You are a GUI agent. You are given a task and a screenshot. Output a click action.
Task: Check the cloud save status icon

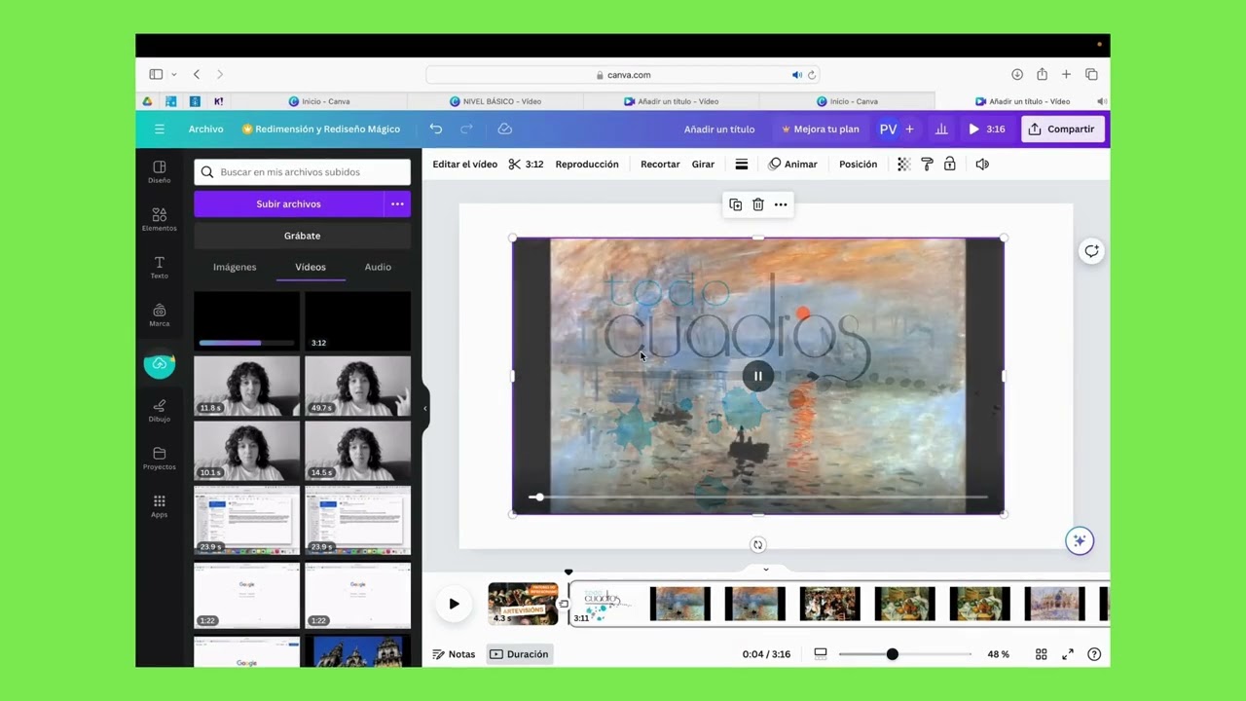(504, 129)
